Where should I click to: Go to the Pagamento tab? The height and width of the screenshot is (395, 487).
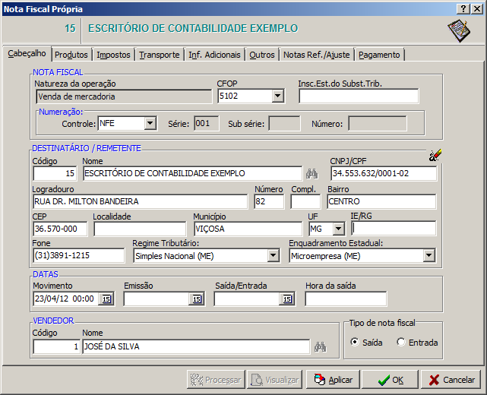pos(379,55)
